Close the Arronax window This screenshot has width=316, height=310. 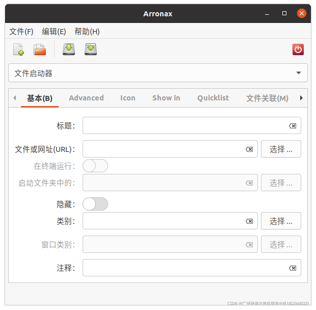302,13
